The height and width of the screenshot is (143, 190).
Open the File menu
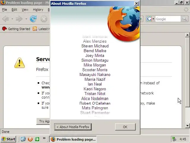pos(4,10)
